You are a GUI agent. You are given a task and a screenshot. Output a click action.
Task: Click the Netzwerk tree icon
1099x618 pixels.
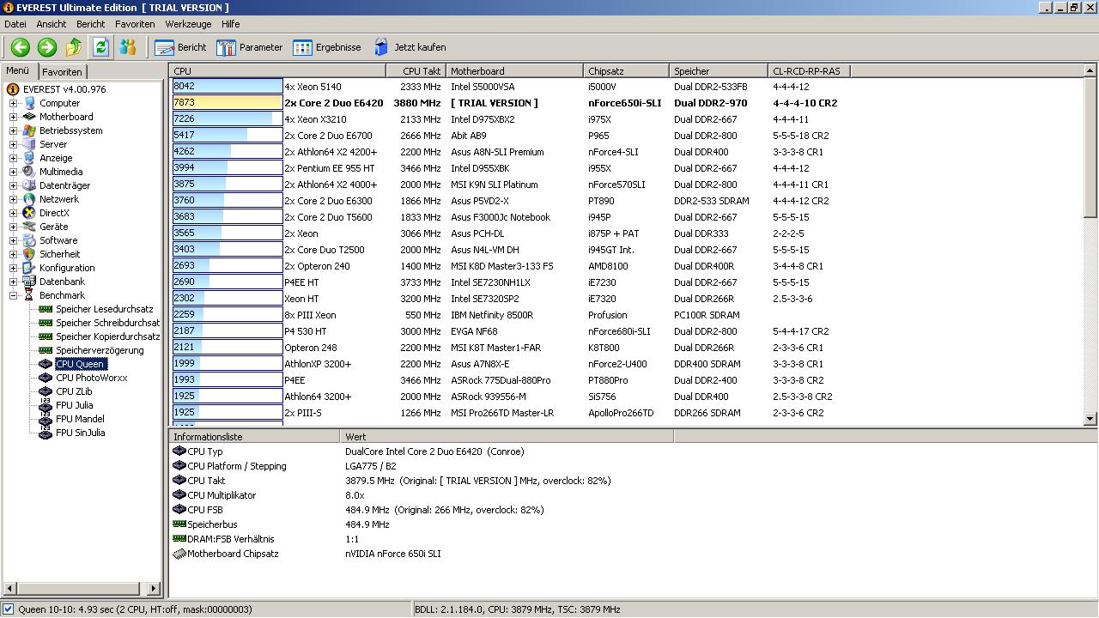tap(30, 199)
